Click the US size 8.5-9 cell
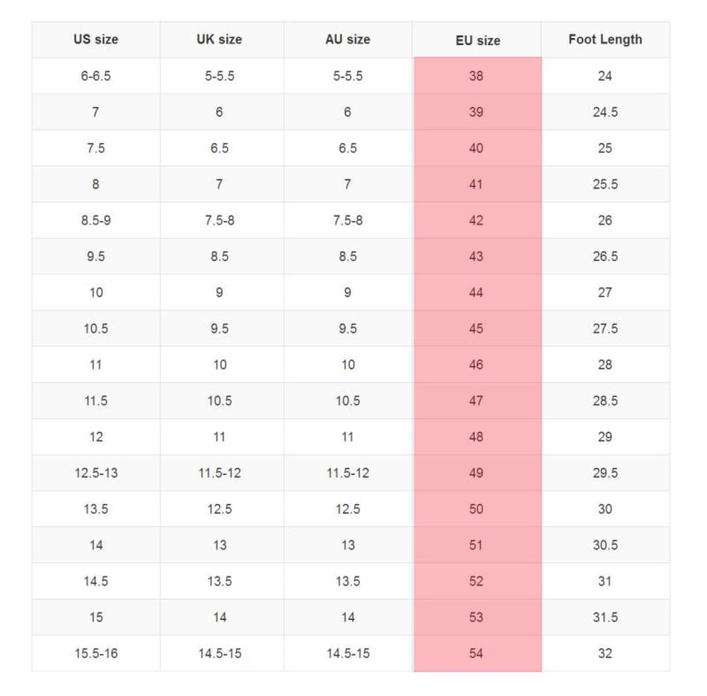This screenshot has width=707, height=696. click(x=96, y=220)
